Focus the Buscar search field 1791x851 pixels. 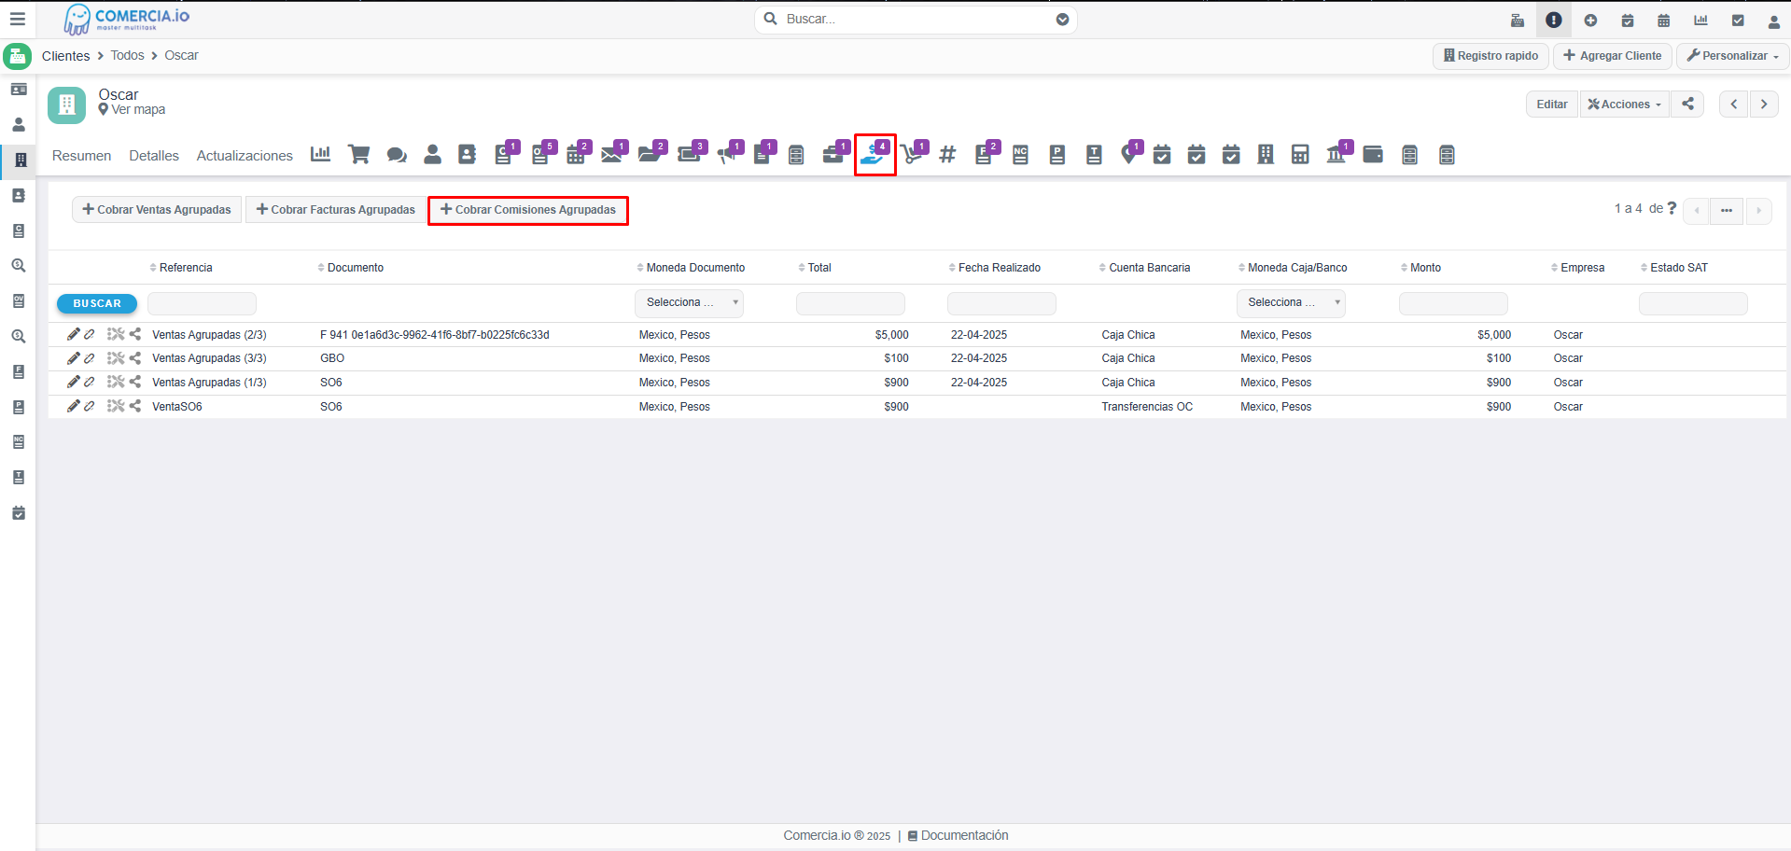[915, 20]
